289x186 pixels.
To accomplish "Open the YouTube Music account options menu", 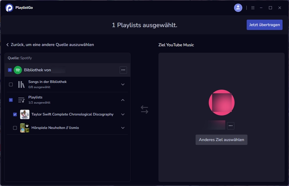I will click(230, 126).
